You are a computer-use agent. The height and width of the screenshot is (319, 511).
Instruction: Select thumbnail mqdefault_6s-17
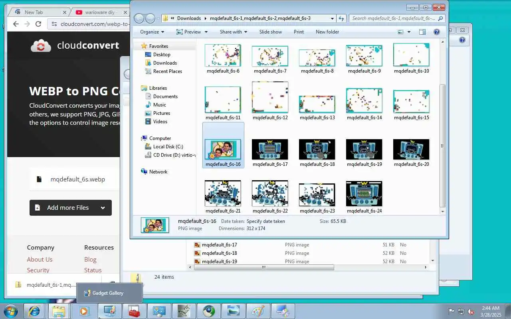[x=270, y=153]
